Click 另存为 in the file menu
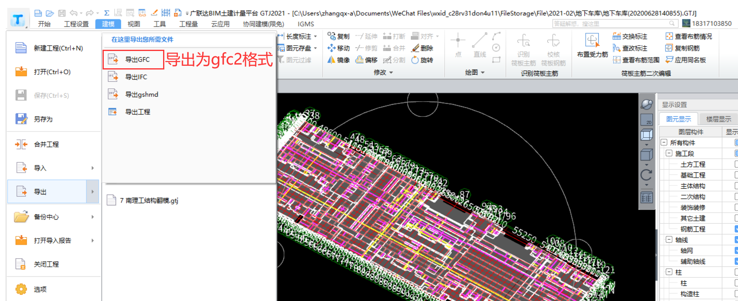Image resolution: width=738 pixels, height=301 pixels. (x=54, y=119)
